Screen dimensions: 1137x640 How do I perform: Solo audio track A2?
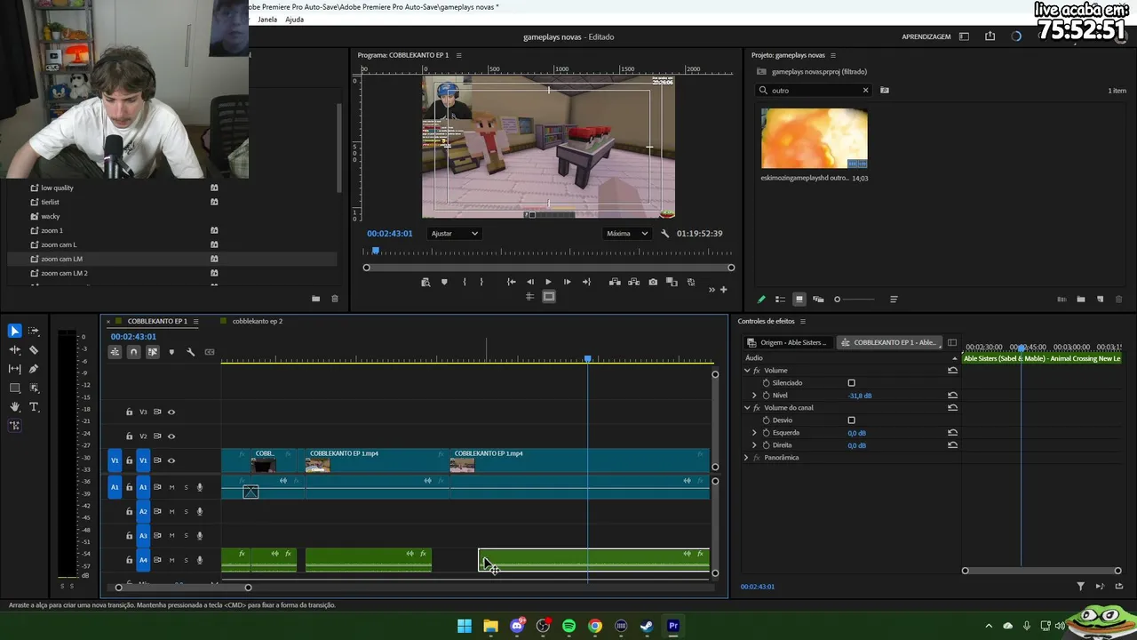[x=186, y=511]
